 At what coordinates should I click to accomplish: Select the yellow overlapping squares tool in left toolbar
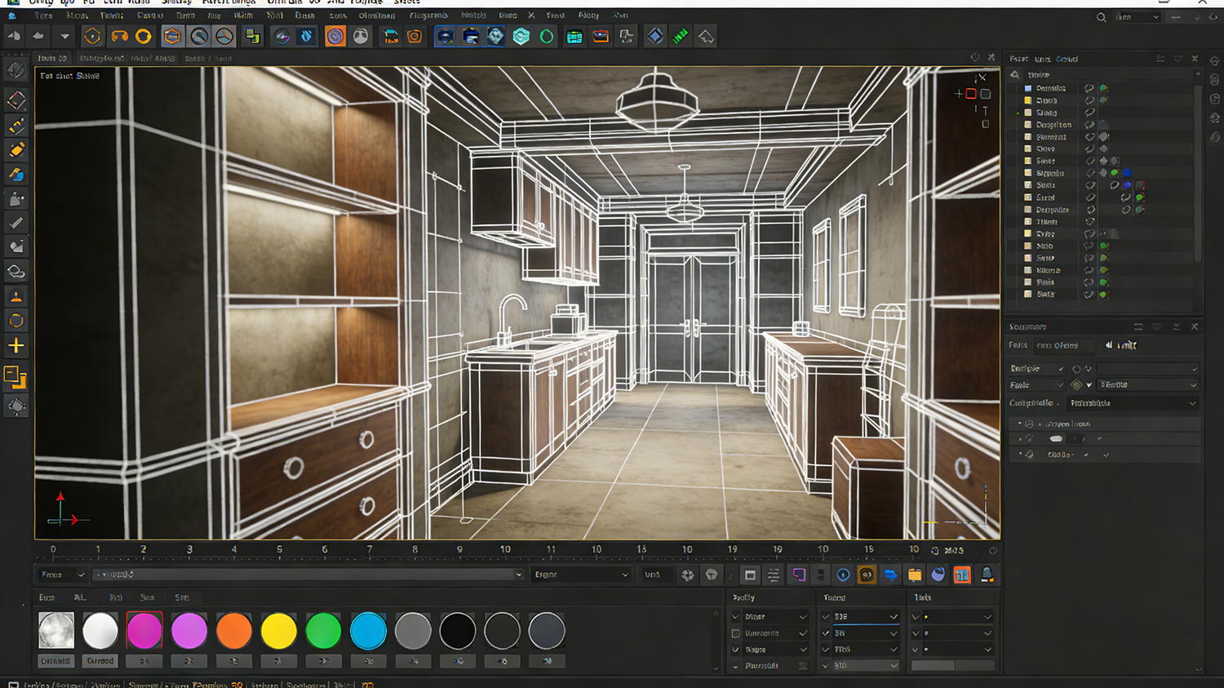pos(16,377)
